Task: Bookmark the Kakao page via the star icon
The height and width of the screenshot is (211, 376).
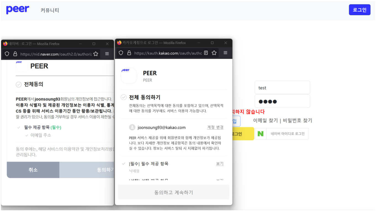Action: coord(214,53)
